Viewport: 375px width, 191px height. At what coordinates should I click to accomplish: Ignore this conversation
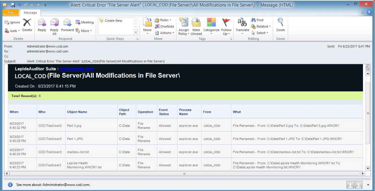tap(12, 22)
